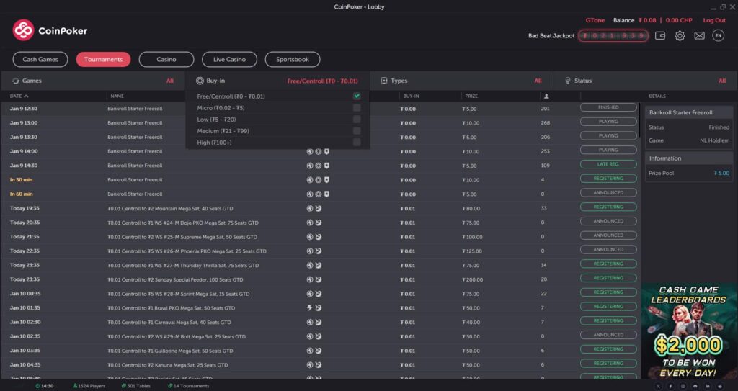Open the Types filter dropdown
This screenshot has height=391, width=738.
pos(461,81)
